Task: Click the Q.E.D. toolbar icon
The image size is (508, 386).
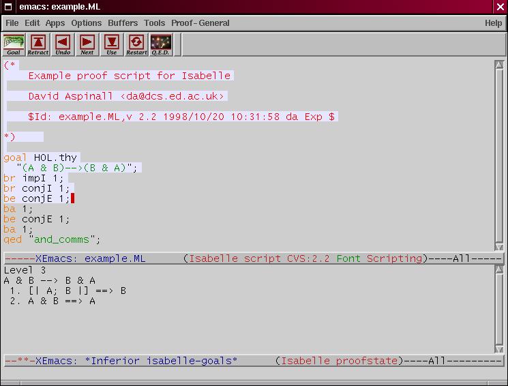Action: click(161, 45)
